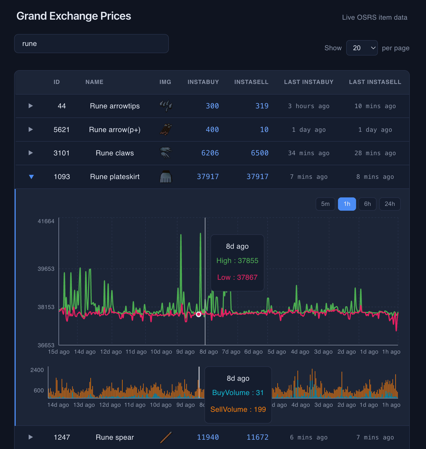Expand the Rune arrowtips row
This screenshot has height=449, width=426.
(31, 106)
